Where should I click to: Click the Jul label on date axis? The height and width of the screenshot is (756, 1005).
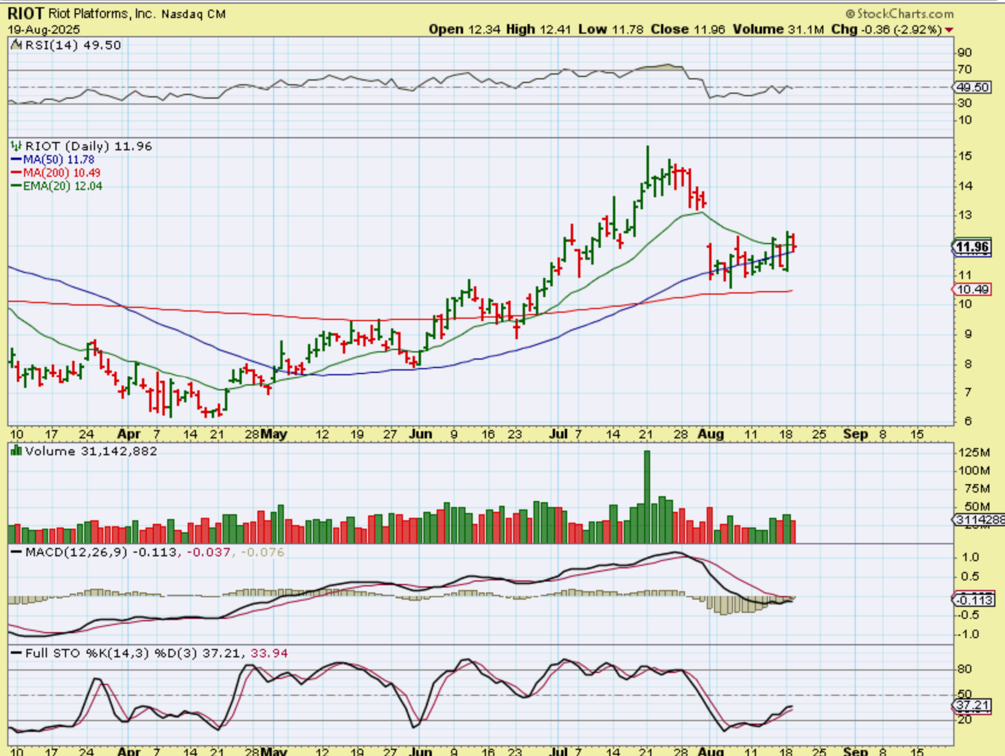click(559, 434)
